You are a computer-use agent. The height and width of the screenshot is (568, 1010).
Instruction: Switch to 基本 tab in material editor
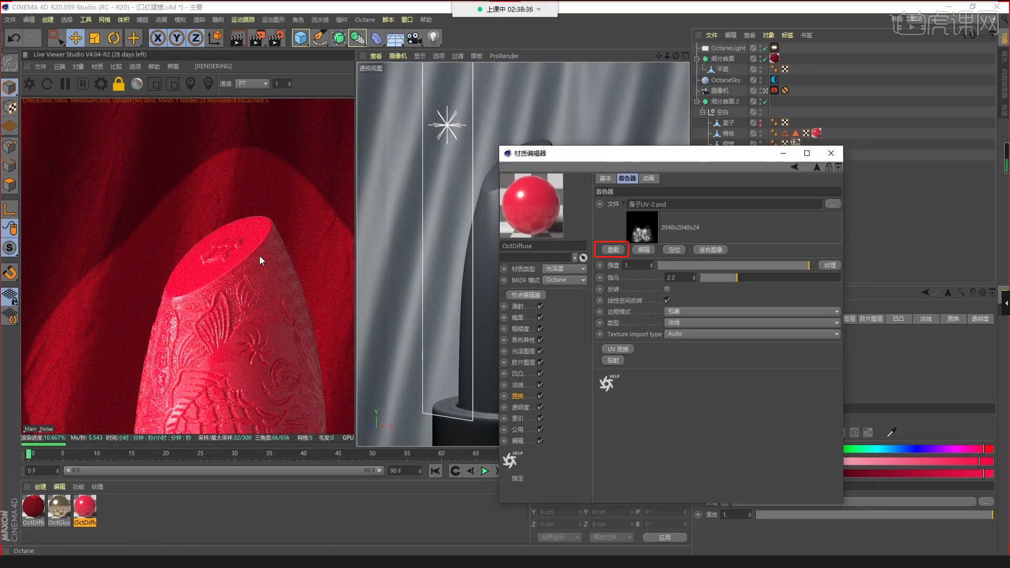605,178
